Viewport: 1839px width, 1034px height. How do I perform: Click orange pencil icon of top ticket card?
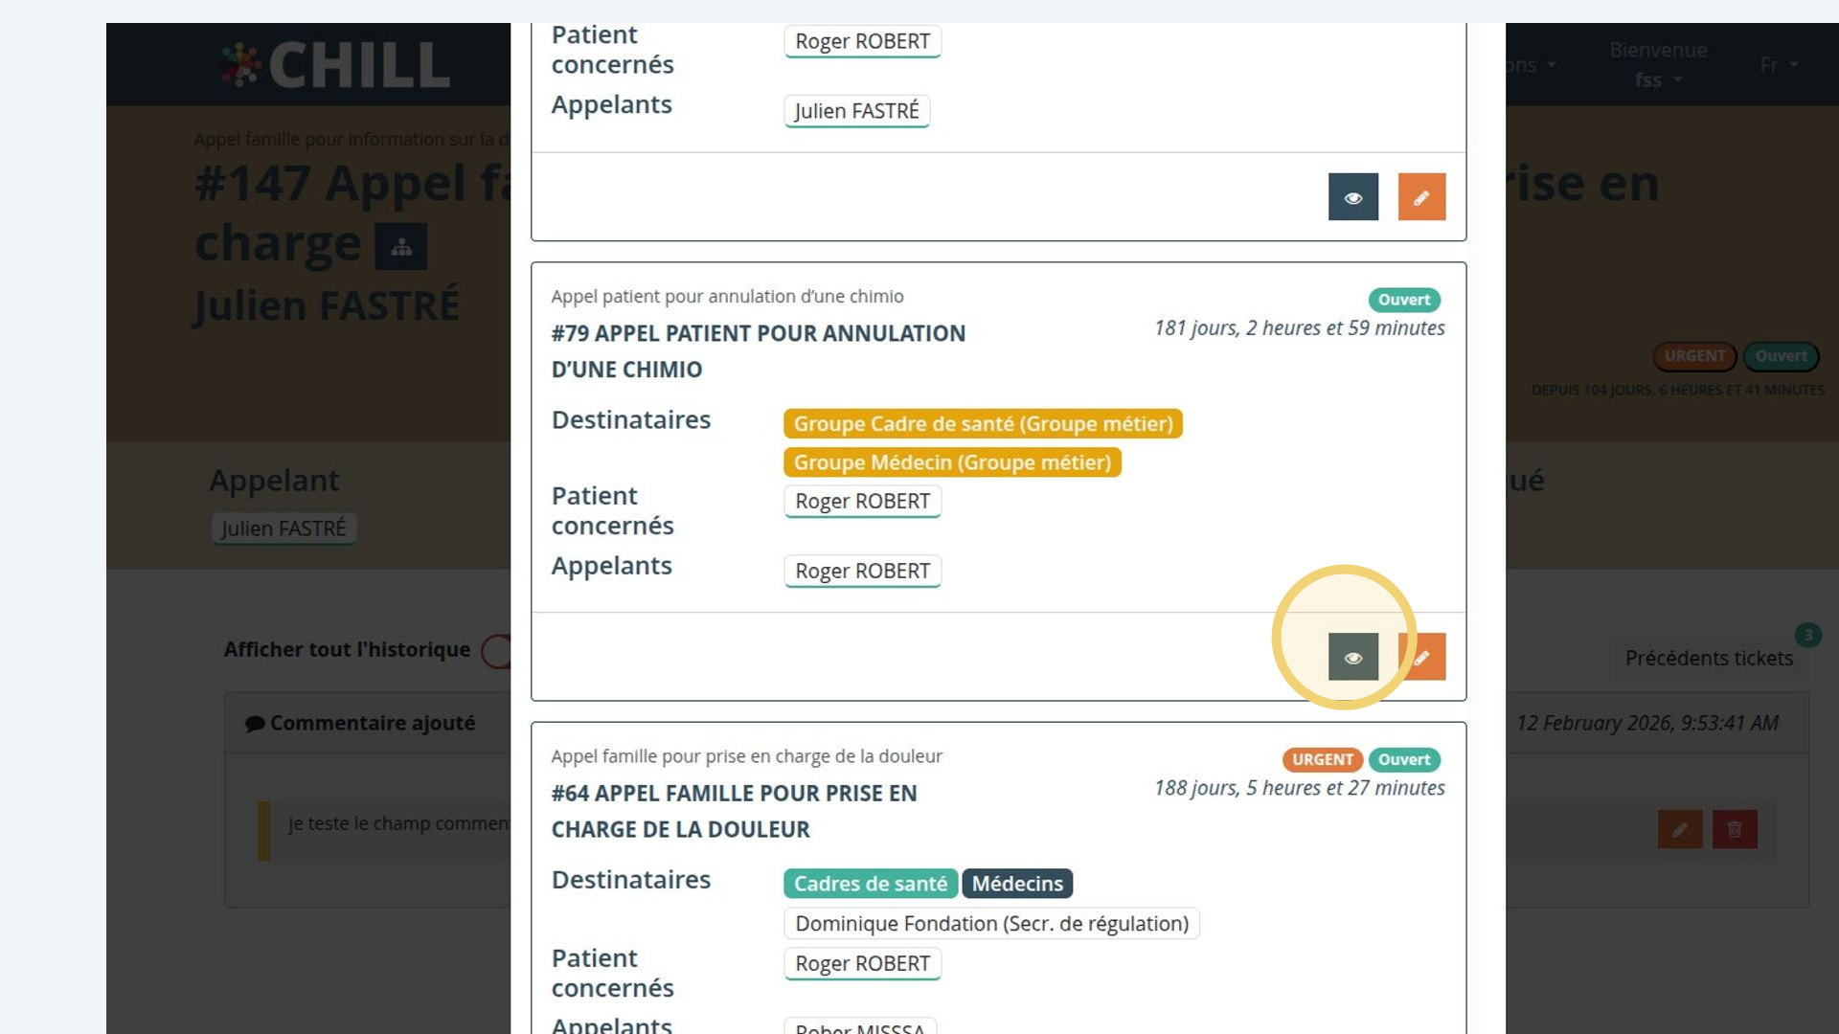tap(1422, 196)
